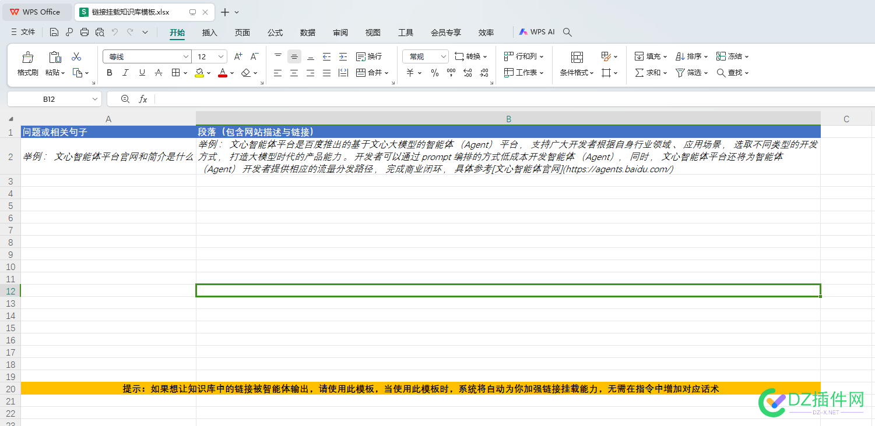
Task: Switch to the 数据 tab
Action: [308, 33]
